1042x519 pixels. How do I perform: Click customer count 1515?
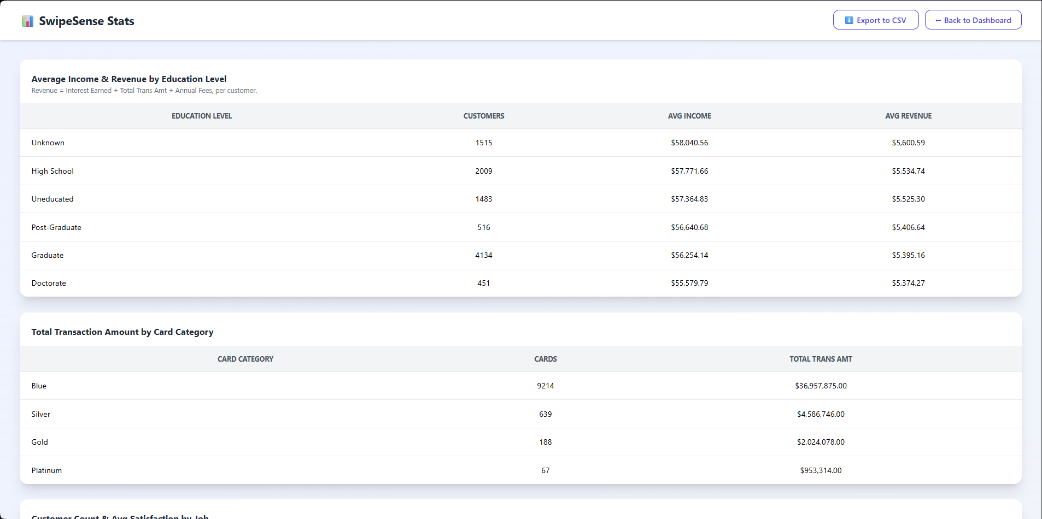[x=484, y=143]
